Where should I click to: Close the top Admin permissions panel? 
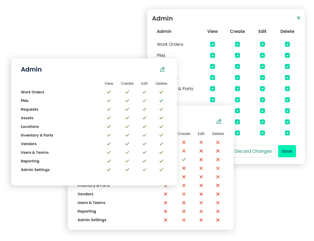click(298, 18)
